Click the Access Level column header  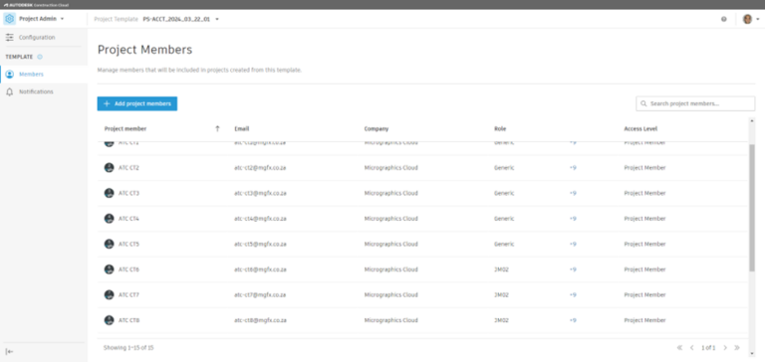(640, 129)
